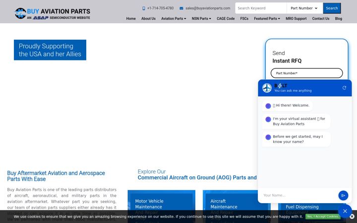Open the CAGE Code page
Image resolution: width=357 pixels, height=223 pixels.
pos(226,19)
